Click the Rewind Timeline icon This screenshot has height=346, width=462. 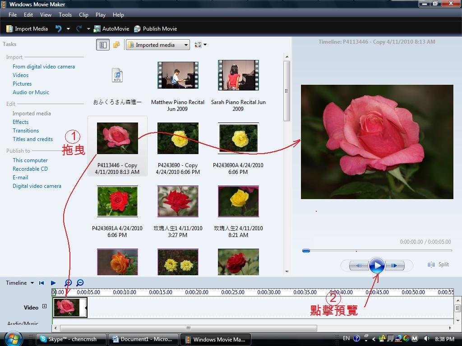pos(42,283)
